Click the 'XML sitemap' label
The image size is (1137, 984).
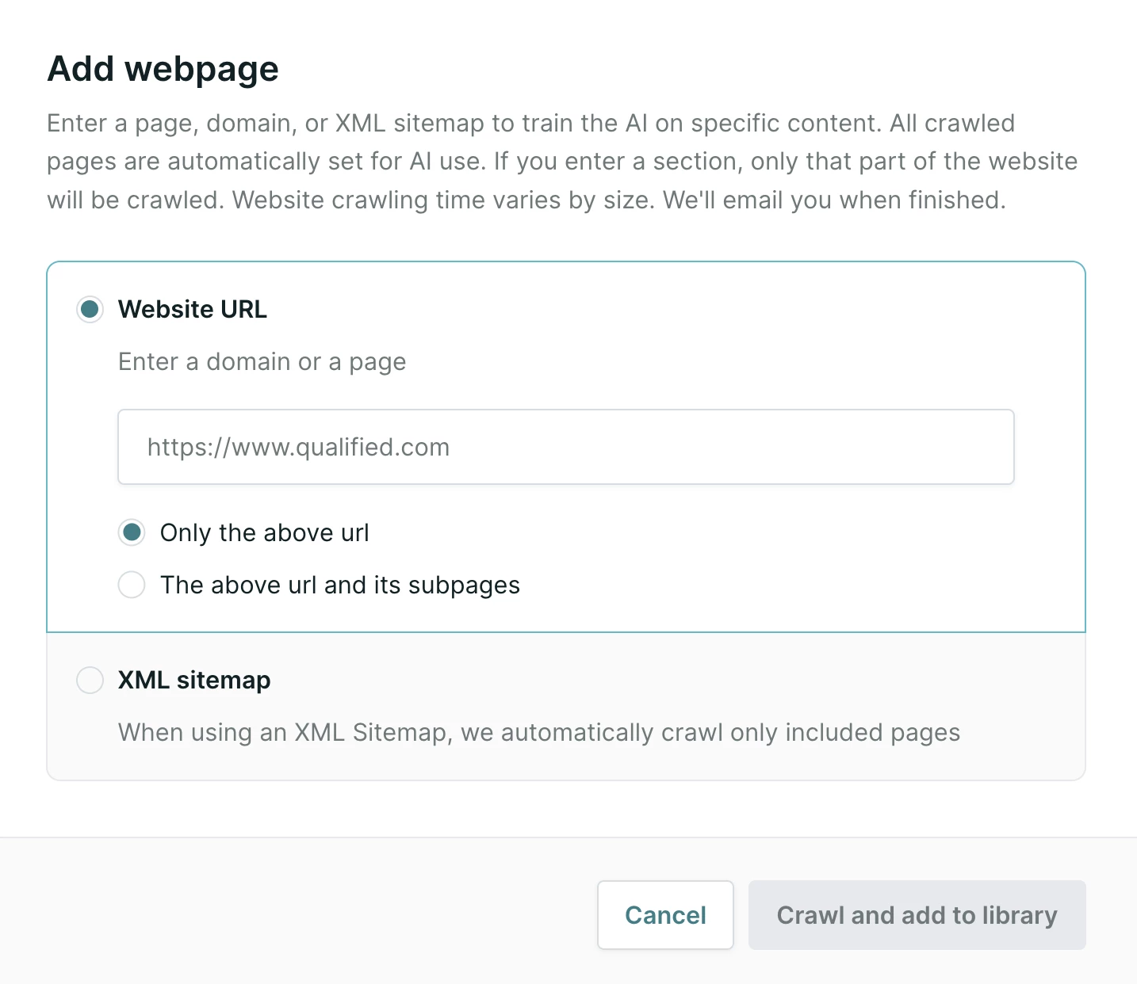pos(194,680)
